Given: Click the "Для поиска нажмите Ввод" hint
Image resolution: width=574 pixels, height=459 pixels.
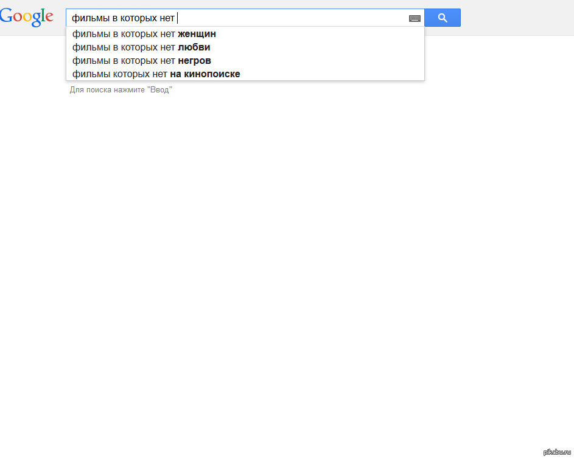Looking at the screenshot, I should [121, 90].
